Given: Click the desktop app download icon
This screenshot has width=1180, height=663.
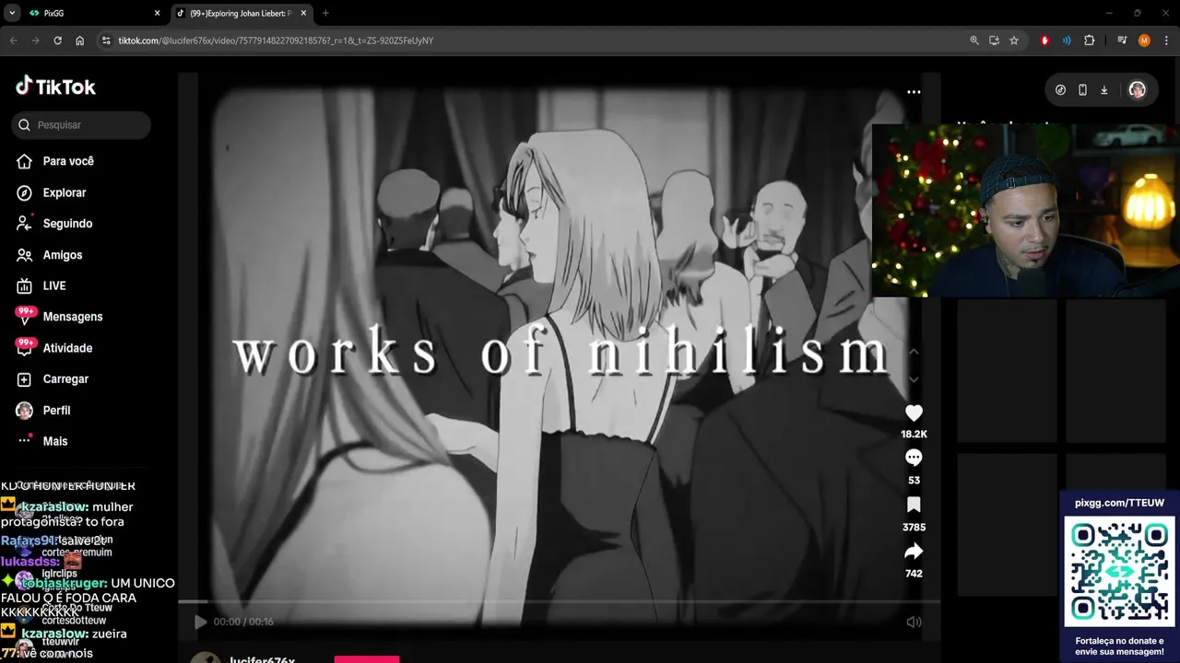Looking at the screenshot, I should (x=1103, y=89).
